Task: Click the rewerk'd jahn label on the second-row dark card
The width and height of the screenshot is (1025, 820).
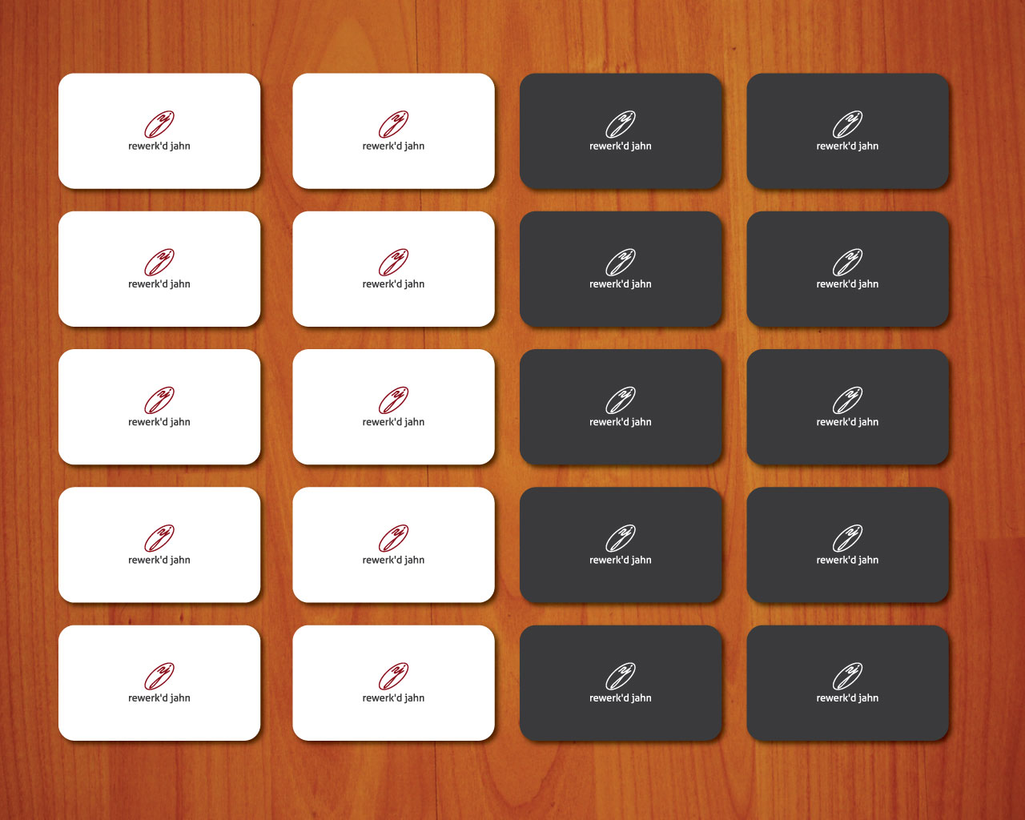Action: point(621,283)
